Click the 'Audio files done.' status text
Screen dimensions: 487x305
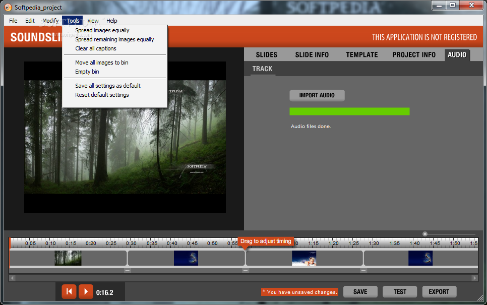click(311, 127)
